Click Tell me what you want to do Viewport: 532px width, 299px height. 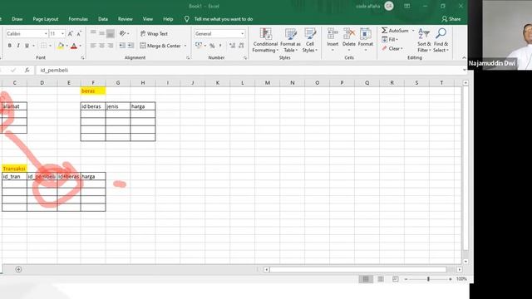(x=224, y=19)
